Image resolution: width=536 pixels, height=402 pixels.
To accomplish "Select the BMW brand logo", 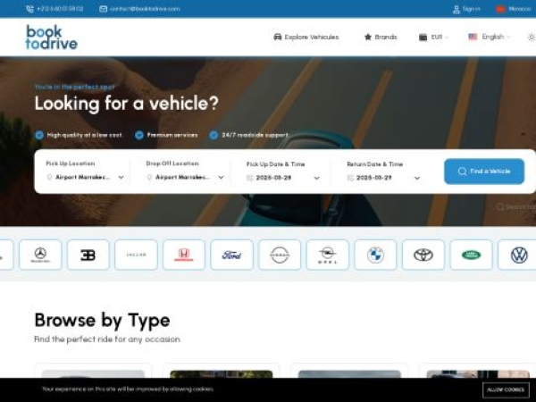I will click(x=375, y=255).
